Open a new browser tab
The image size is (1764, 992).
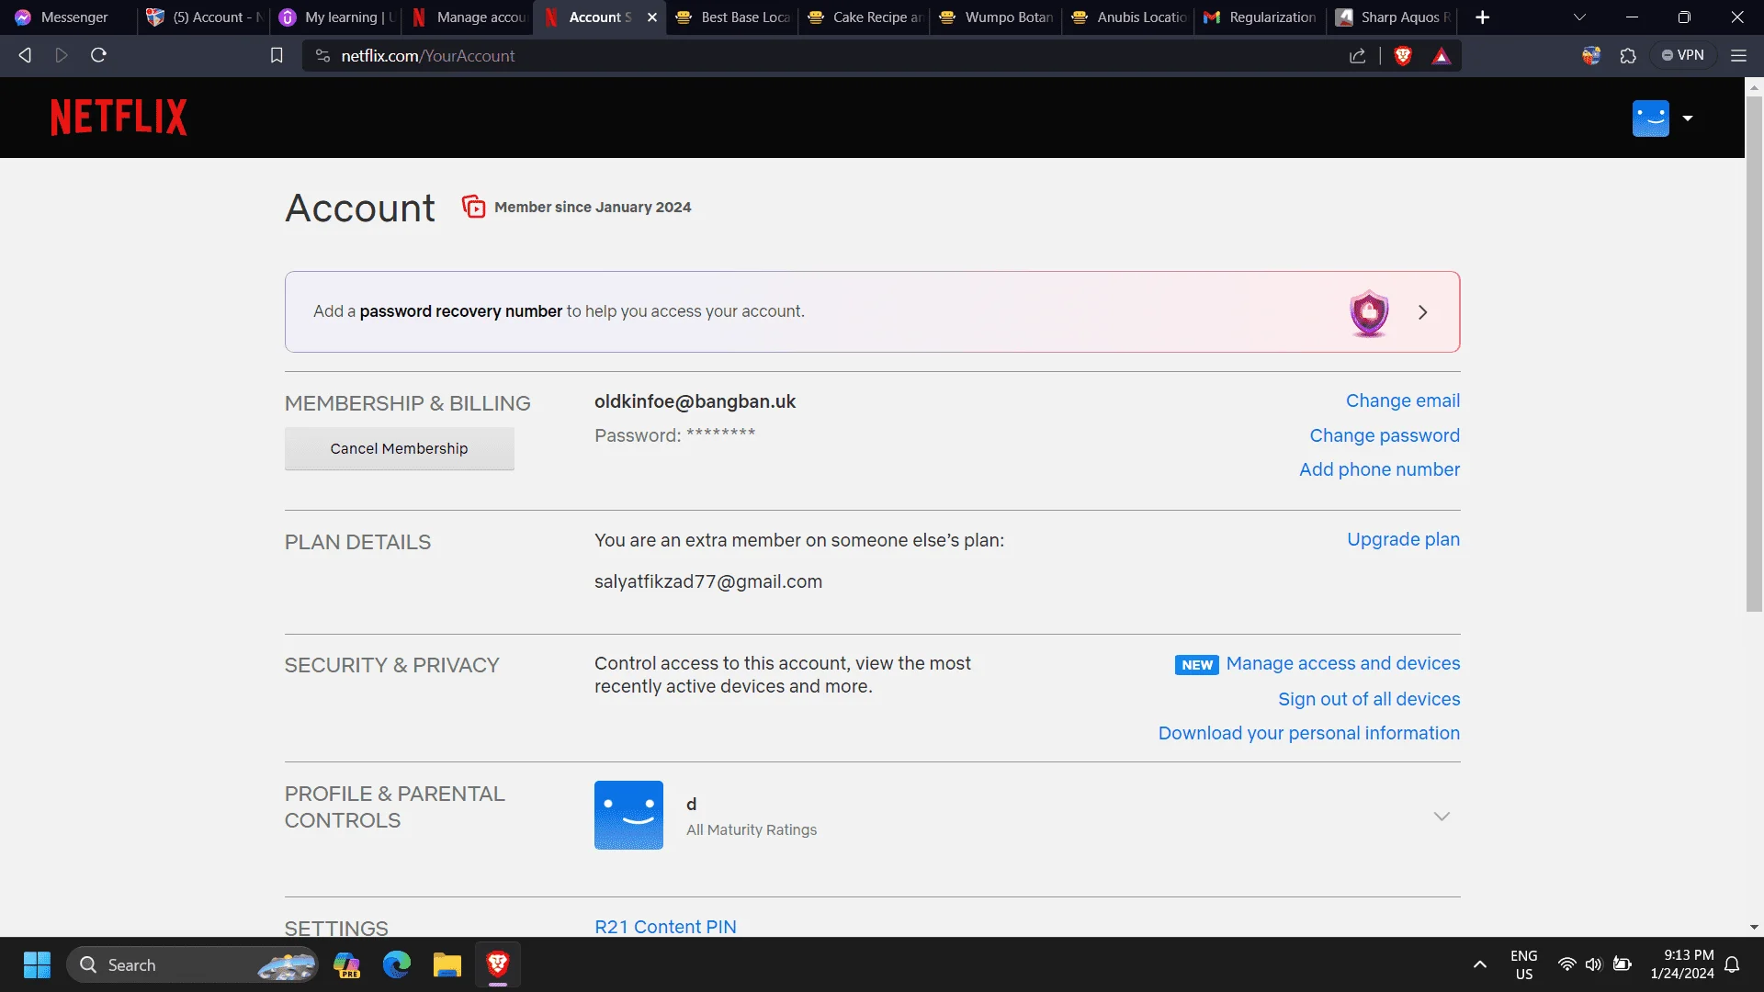1482,17
